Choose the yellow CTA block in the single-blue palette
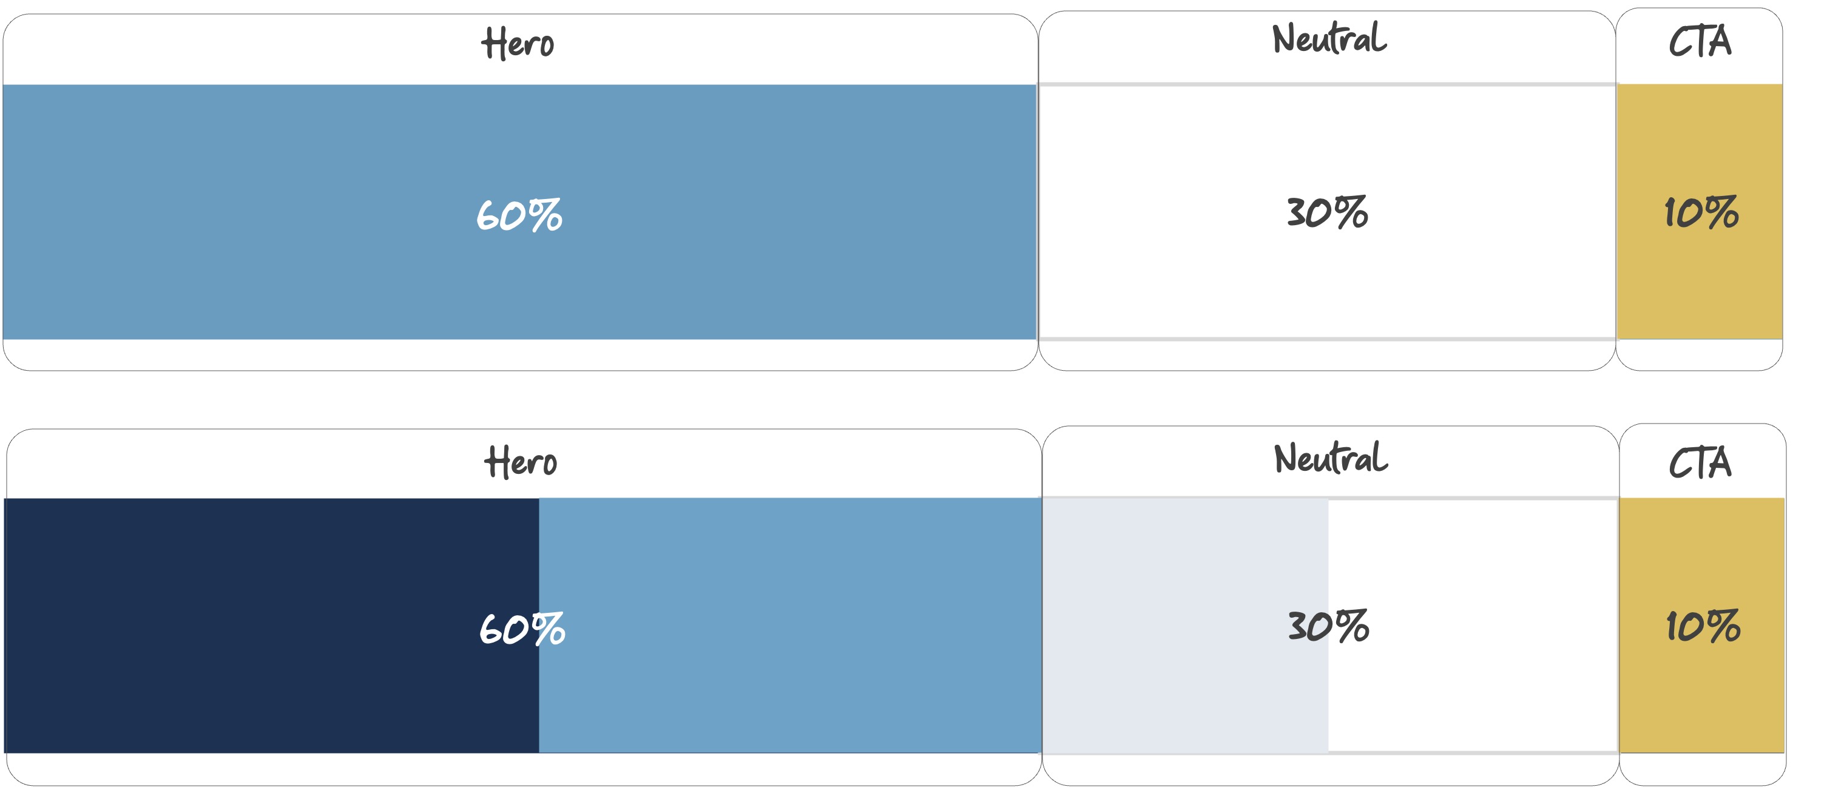The height and width of the screenshot is (787, 1827). coord(1700,283)
